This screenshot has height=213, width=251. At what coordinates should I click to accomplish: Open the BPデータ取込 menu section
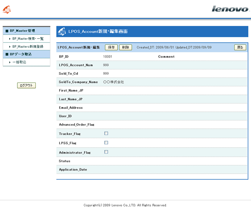27,54
